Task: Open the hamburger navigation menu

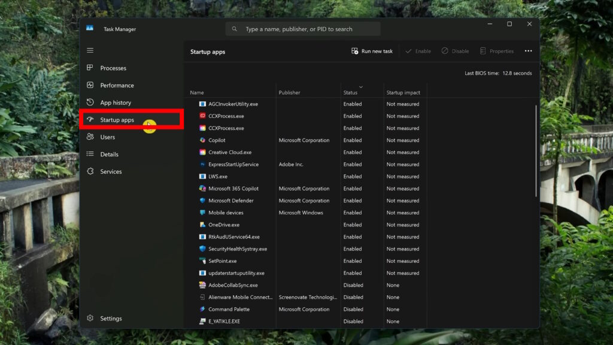Action: click(x=90, y=50)
